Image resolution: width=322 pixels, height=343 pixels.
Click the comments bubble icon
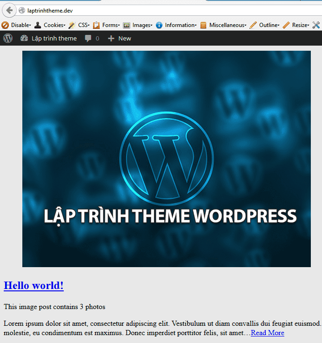point(88,39)
